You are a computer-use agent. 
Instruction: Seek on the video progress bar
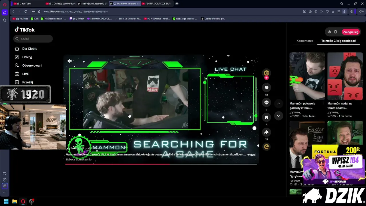[x=161, y=164]
